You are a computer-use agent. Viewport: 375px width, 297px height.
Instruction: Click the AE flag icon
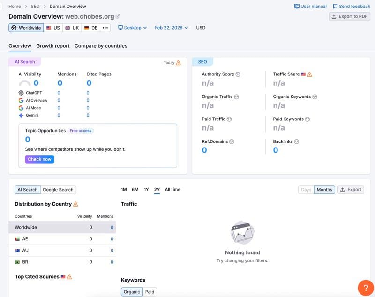(x=17, y=239)
